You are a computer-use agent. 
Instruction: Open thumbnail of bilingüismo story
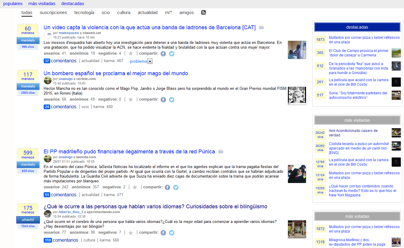(x=297, y=229)
